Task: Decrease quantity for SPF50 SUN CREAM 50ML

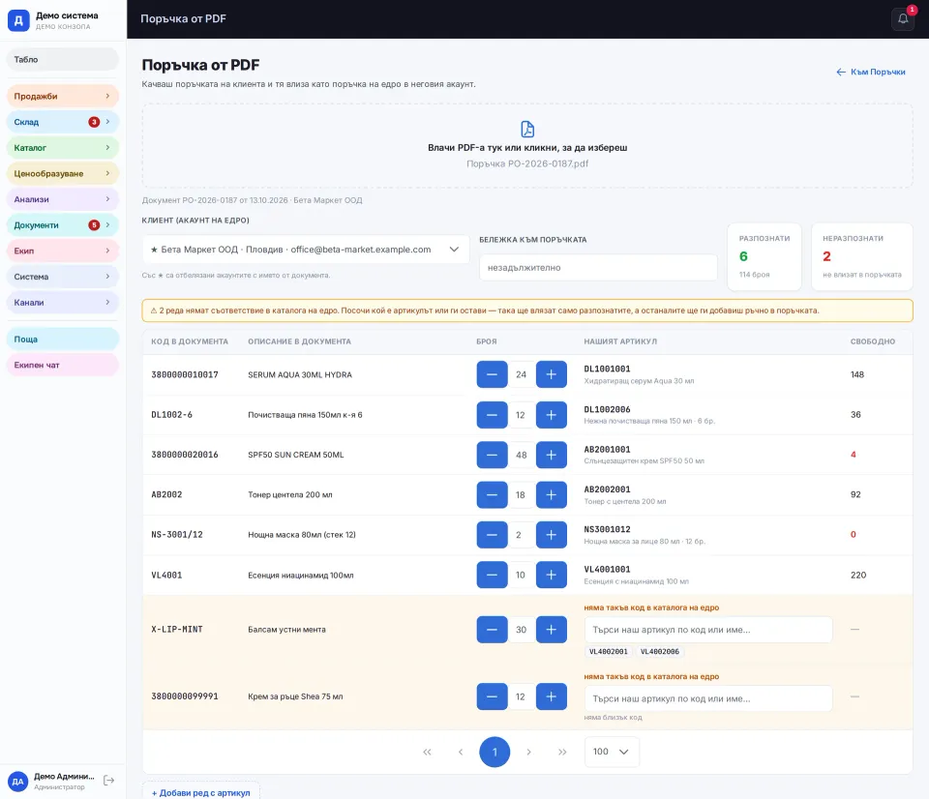Action: [492, 455]
